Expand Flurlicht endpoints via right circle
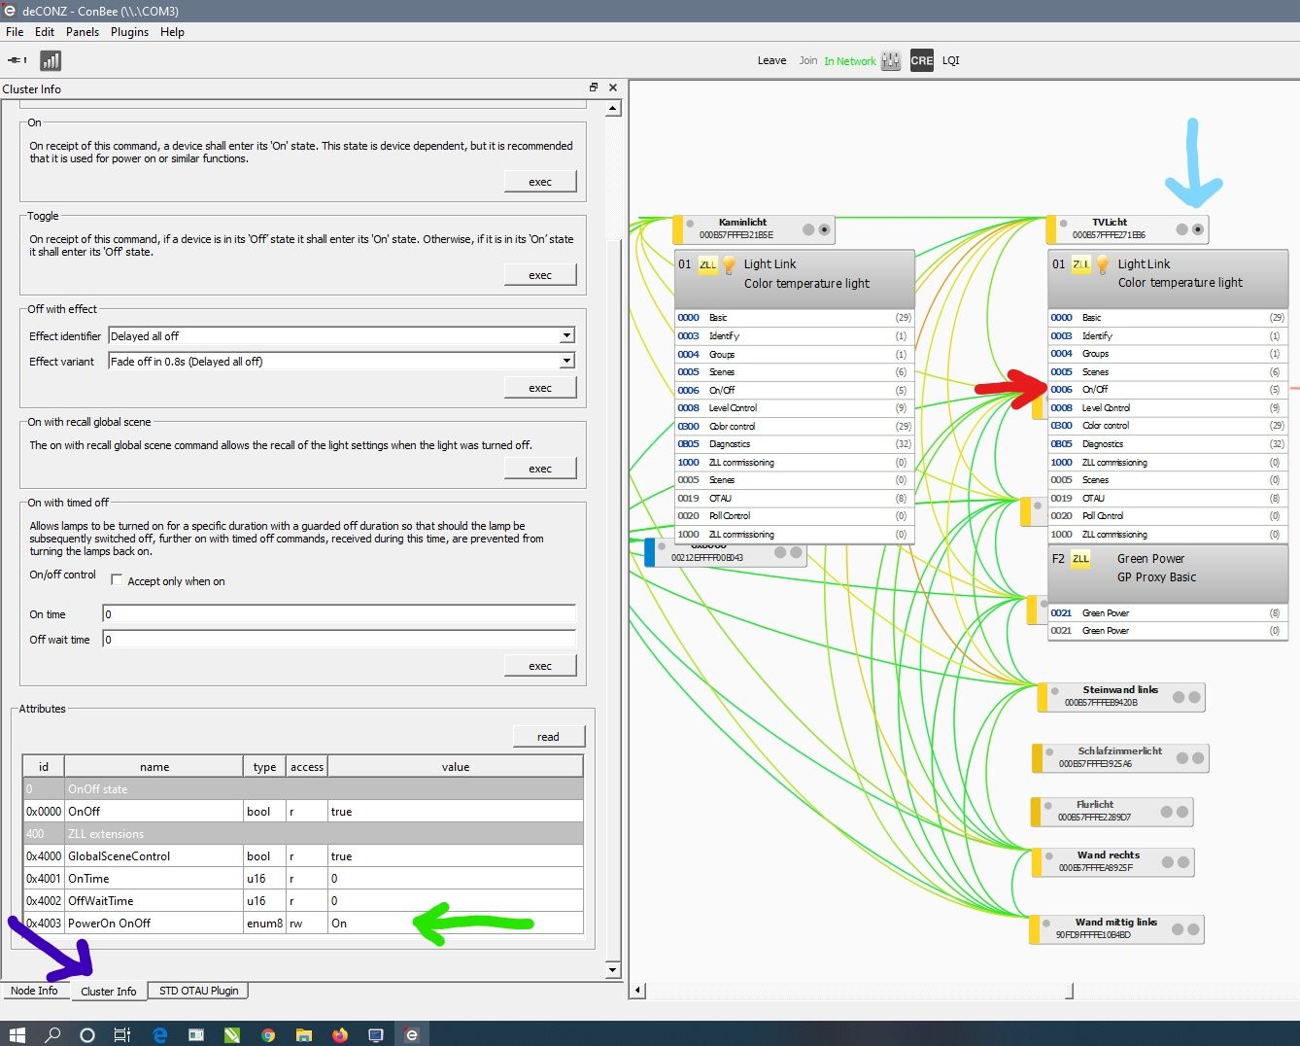This screenshot has width=1300, height=1046. click(1181, 812)
